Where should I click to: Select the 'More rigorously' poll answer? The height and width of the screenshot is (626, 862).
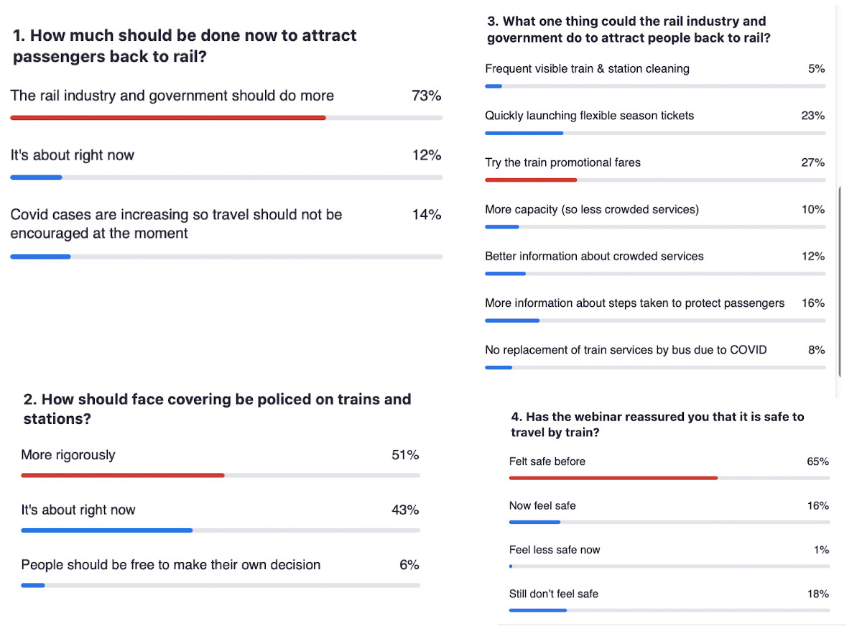coord(68,455)
